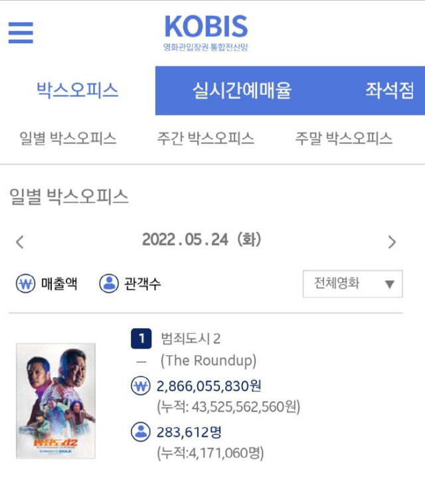Screen dimensions: 425x486
Task: Switch to the 박스오피스 tab
Action: pyautogui.click(x=78, y=90)
